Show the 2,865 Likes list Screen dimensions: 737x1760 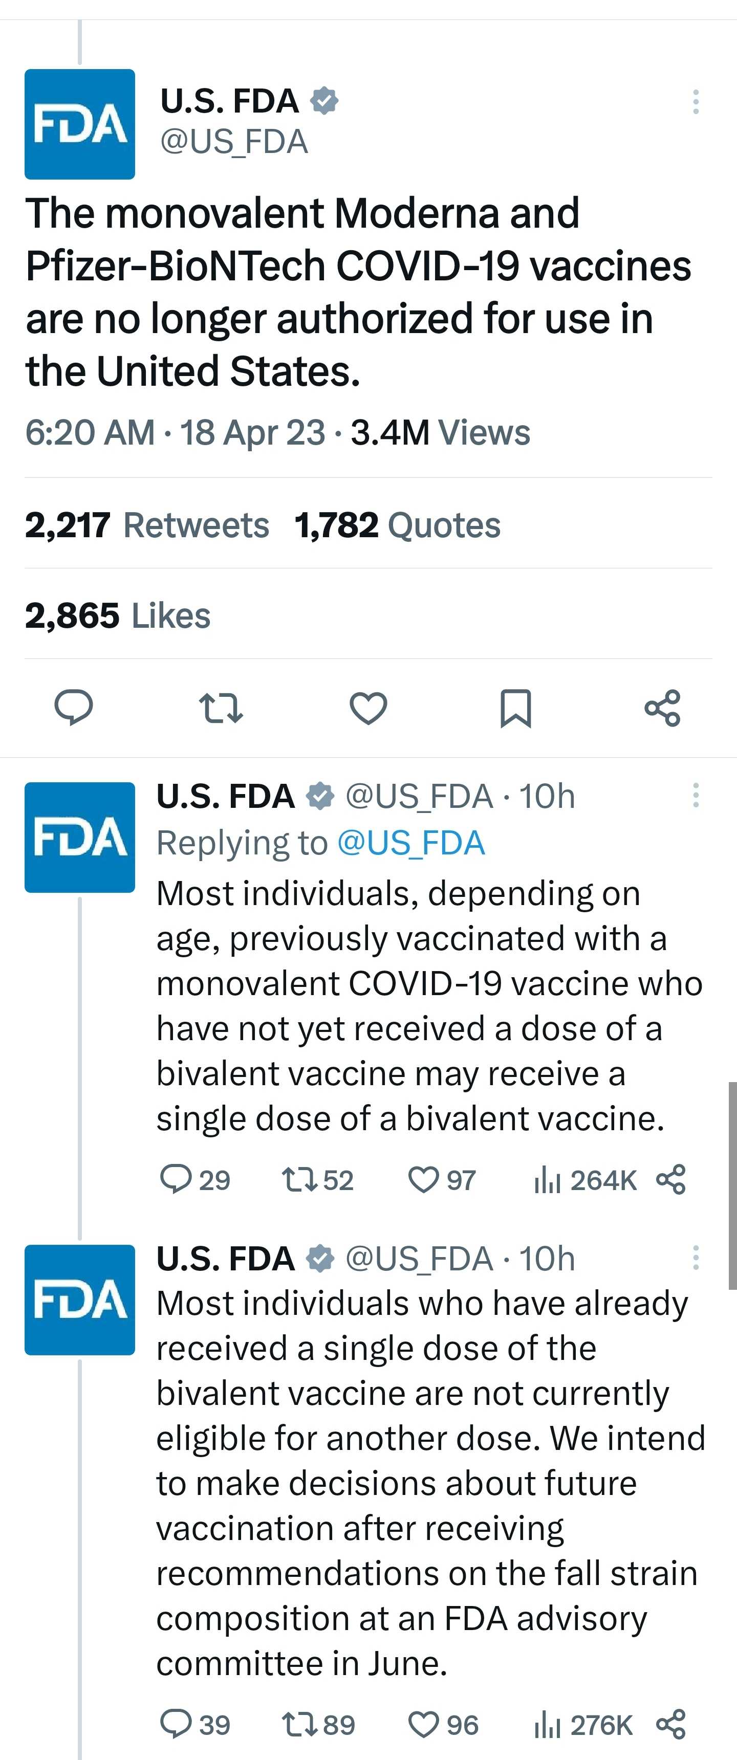pyautogui.click(x=118, y=615)
